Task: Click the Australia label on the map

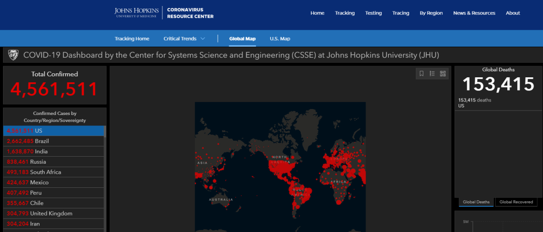Action: (221, 200)
